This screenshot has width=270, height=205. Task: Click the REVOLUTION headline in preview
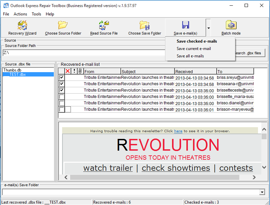(x=168, y=145)
